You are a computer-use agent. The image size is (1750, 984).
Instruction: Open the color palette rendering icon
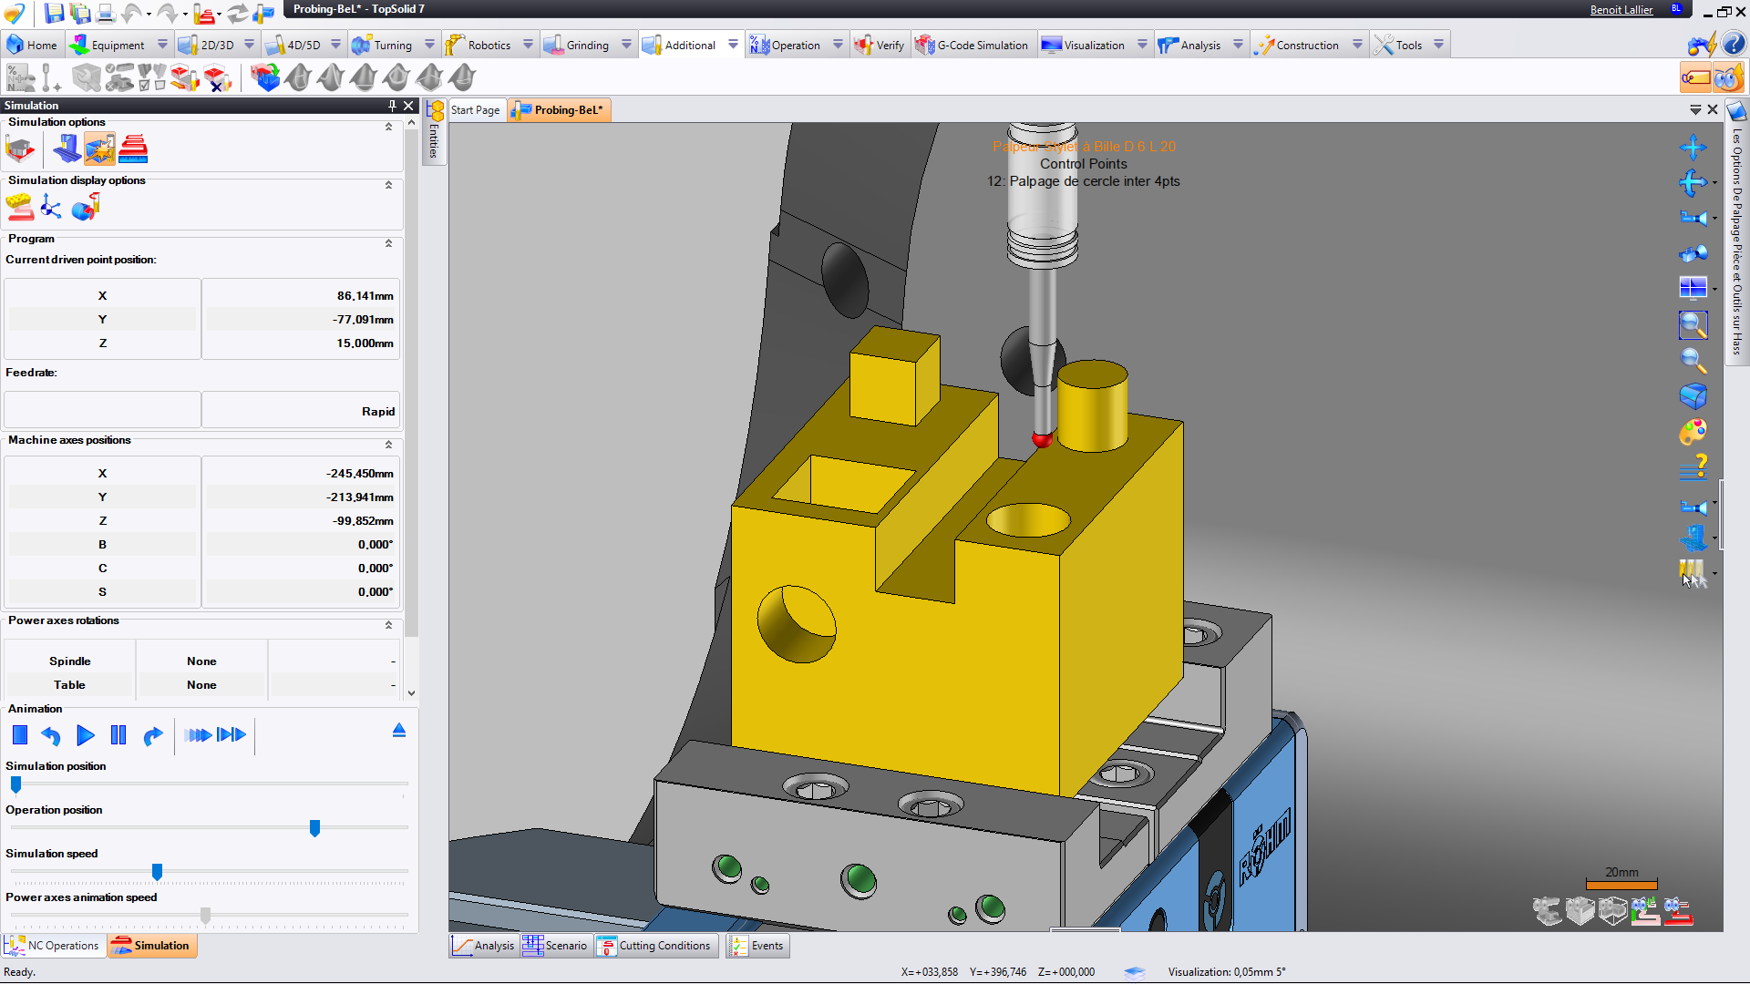point(1693,432)
